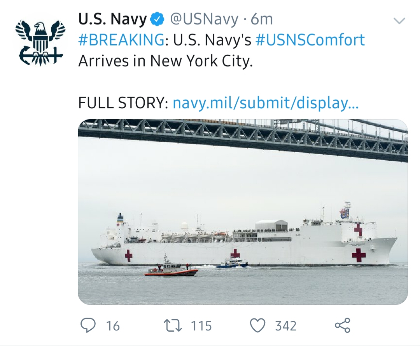This screenshot has height=346, width=420.
Task: Click the retweet count 115
Action: tap(201, 326)
